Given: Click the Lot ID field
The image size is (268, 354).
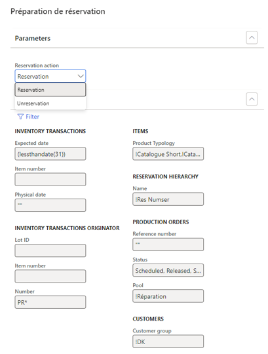Looking at the screenshot, I should (x=50, y=250).
